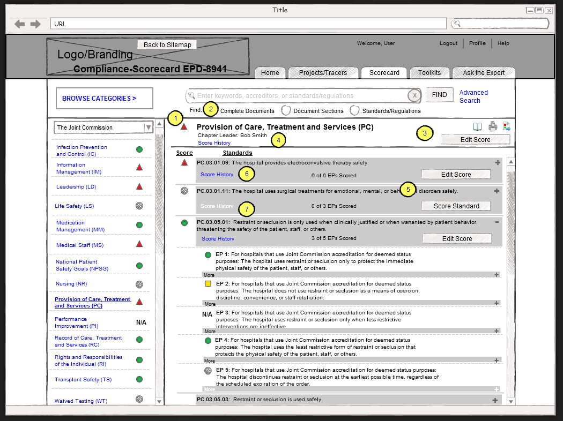Viewport: 563px width, 421px height.
Task: Click the green status icon beside Medication Management
Action: pyautogui.click(x=139, y=225)
